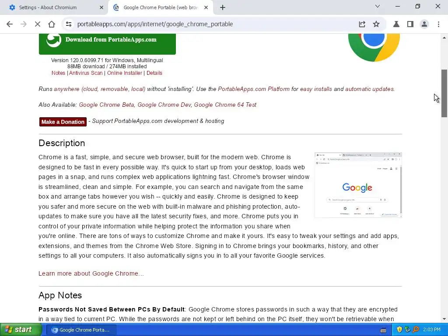This screenshot has width=448, height=336.
Task: Stop loading the page
Action: 38,24
